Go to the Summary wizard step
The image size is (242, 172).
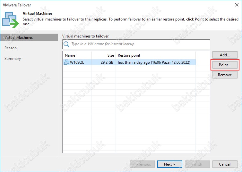click(x=13, y=59)
